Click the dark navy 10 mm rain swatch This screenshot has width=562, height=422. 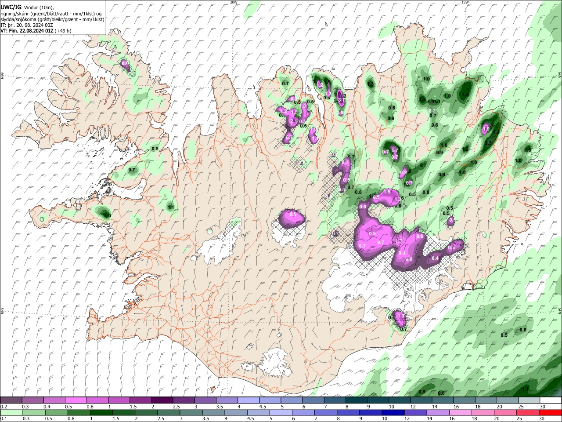393,412
